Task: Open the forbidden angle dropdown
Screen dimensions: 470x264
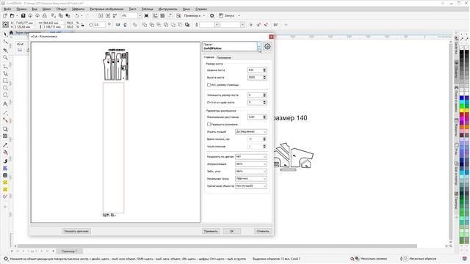Action: (x=251, y=171)
